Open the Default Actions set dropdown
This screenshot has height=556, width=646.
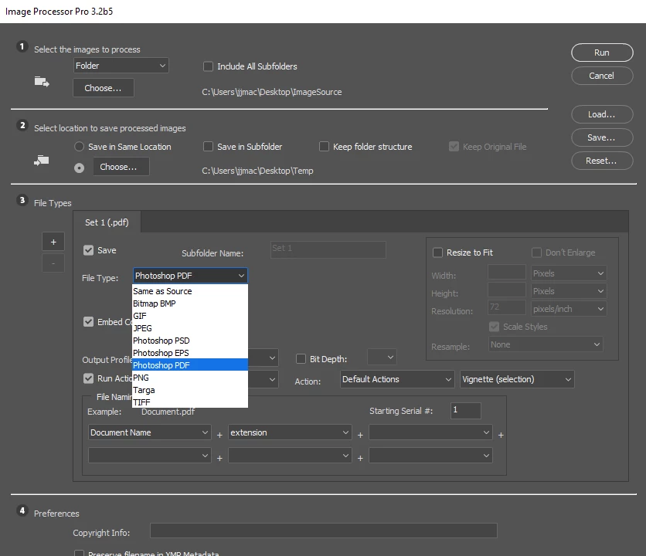[397, 379]
